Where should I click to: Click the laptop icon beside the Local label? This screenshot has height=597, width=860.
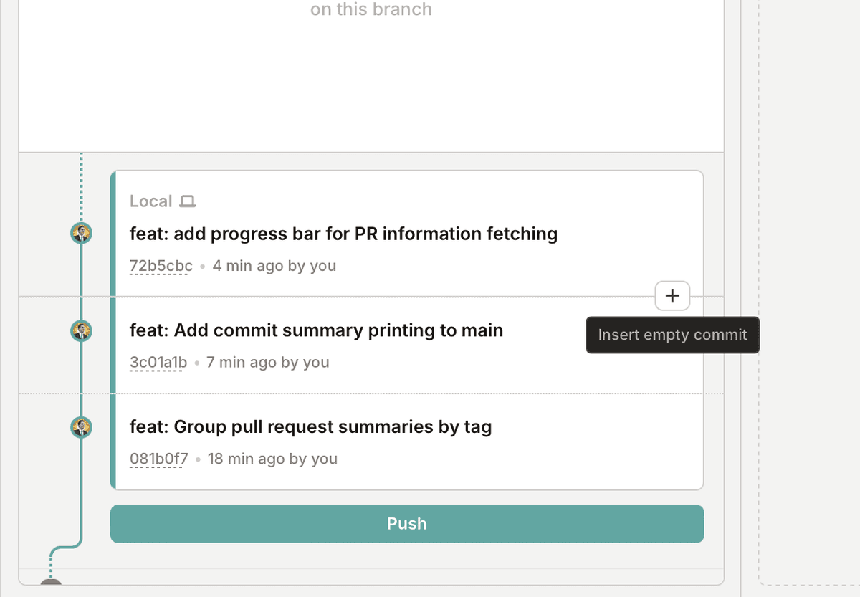click(x=188, y=201)
